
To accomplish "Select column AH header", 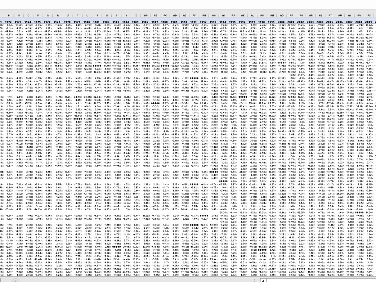I will click(214, 15).
